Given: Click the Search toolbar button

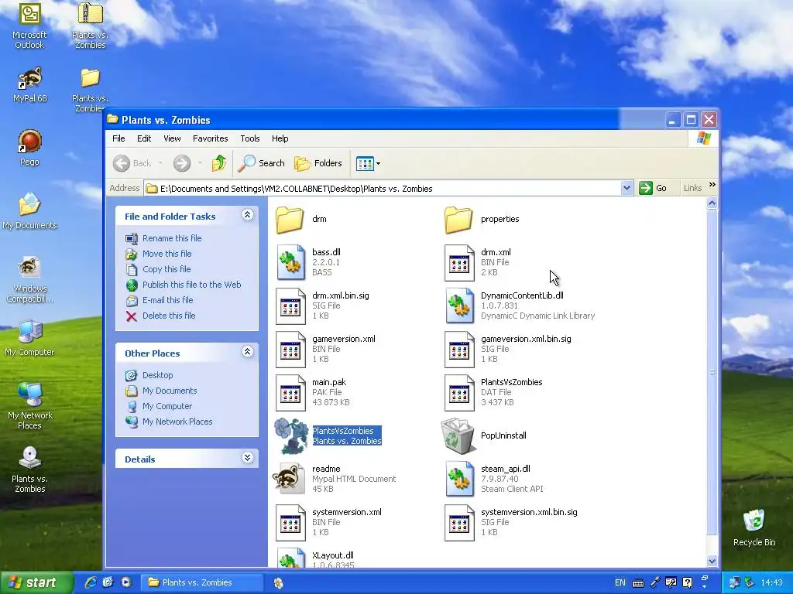Looking at the screenshot, I should tap(262, 162).
